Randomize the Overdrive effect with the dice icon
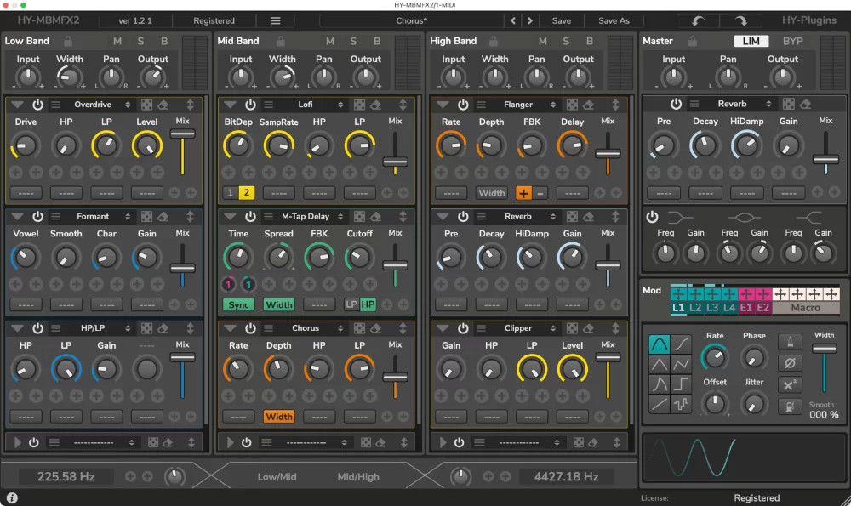This screenshot has width=851, height=506. (146, 105)
